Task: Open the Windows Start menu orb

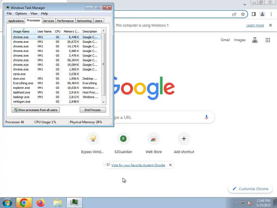Action: click(x=7, y=203)
